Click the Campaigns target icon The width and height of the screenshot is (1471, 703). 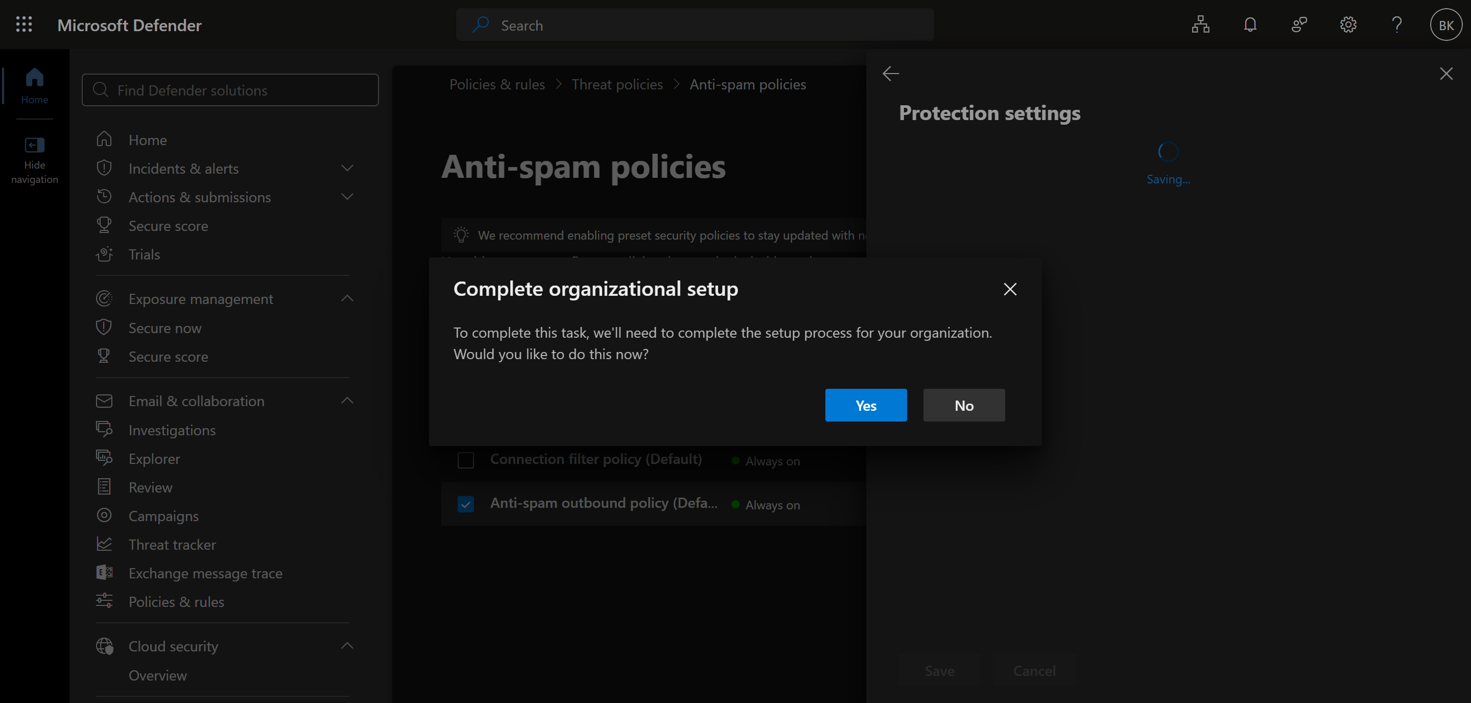click(x=104, y=515)
